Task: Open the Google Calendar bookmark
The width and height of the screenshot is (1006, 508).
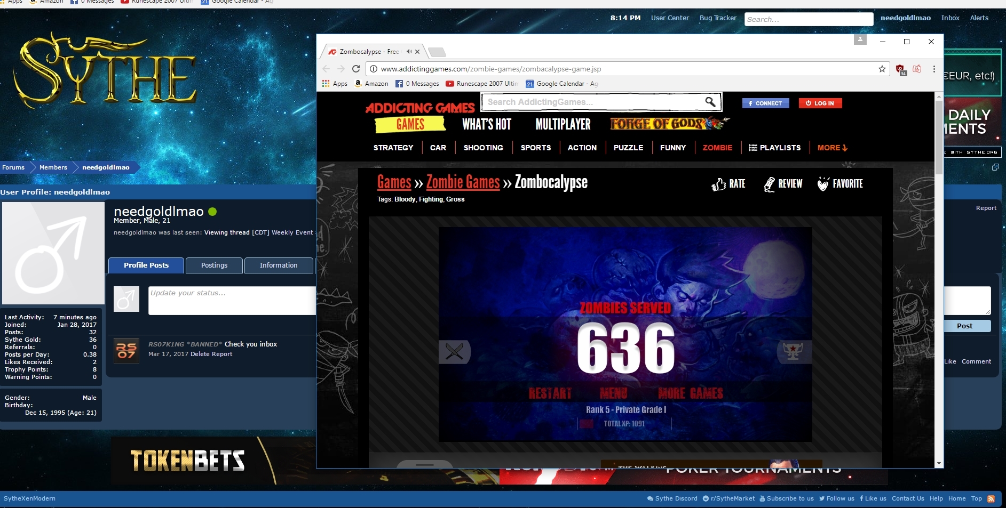Action: coord(562,84)
